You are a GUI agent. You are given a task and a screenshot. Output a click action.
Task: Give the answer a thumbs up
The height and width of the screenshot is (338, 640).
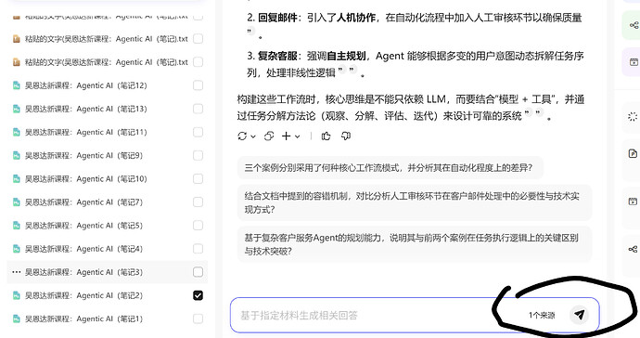[326, 136]
